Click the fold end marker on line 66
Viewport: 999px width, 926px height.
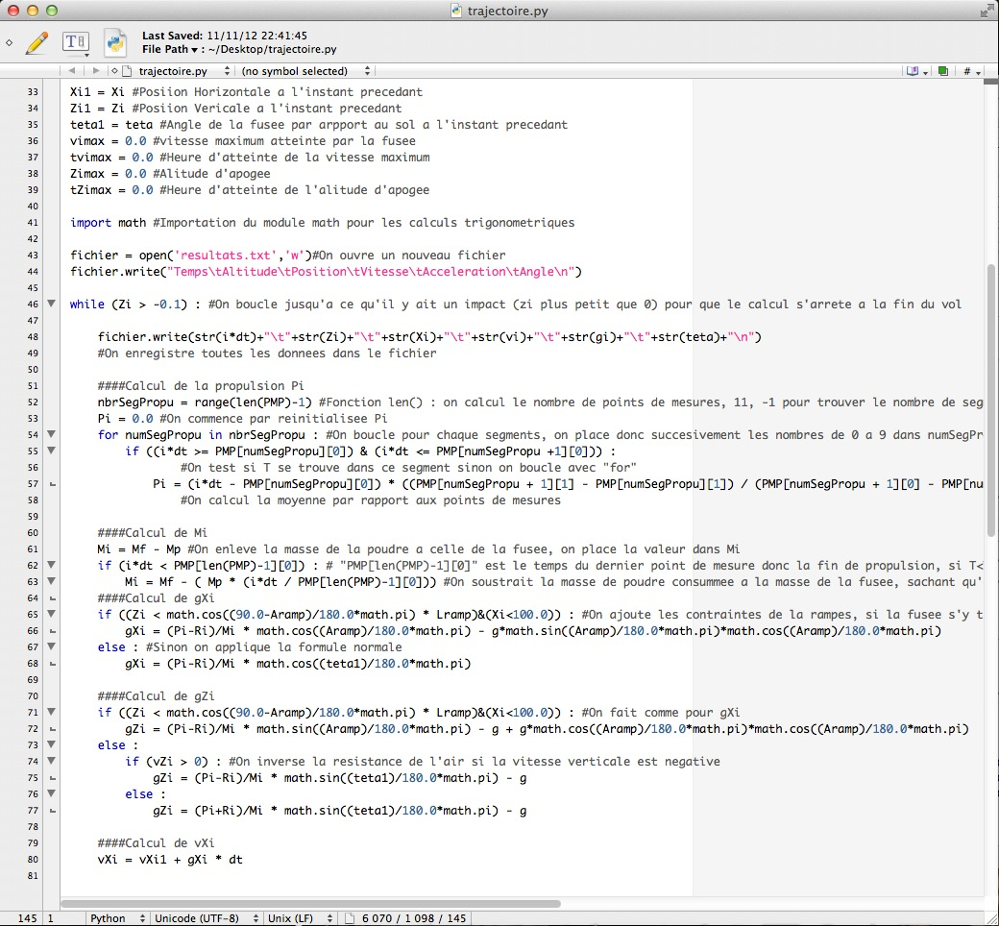pyautogui.click(x=52, y=631)
